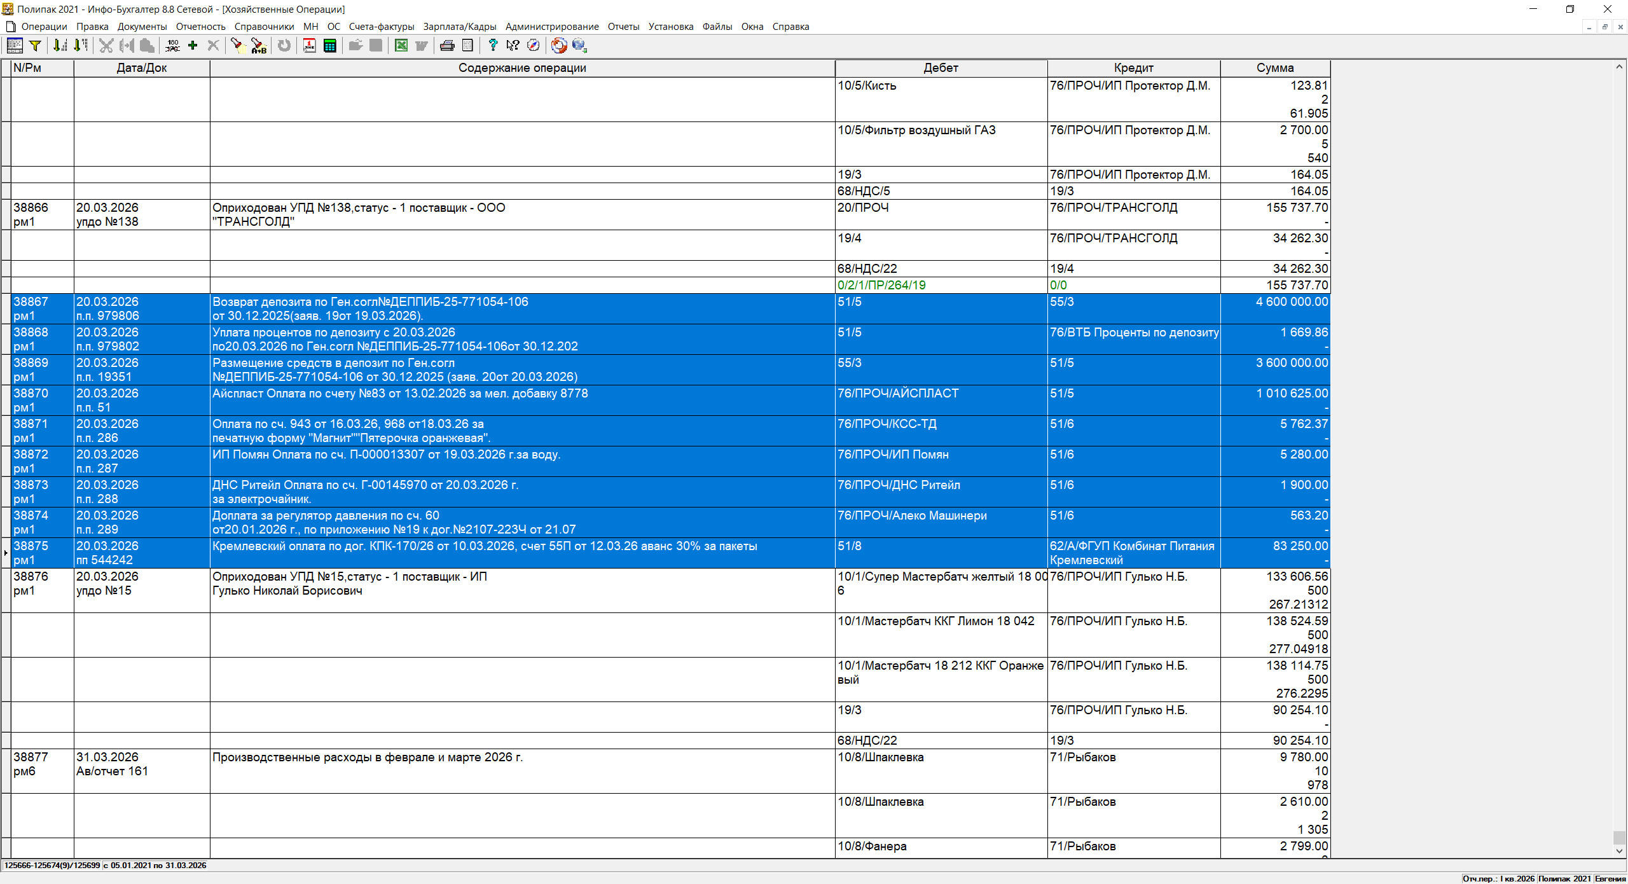Viewport: 1628px width, 884px height.
Task: Click the find-and-replace A→B flashlight icon
Action: [x=258, y=45]
